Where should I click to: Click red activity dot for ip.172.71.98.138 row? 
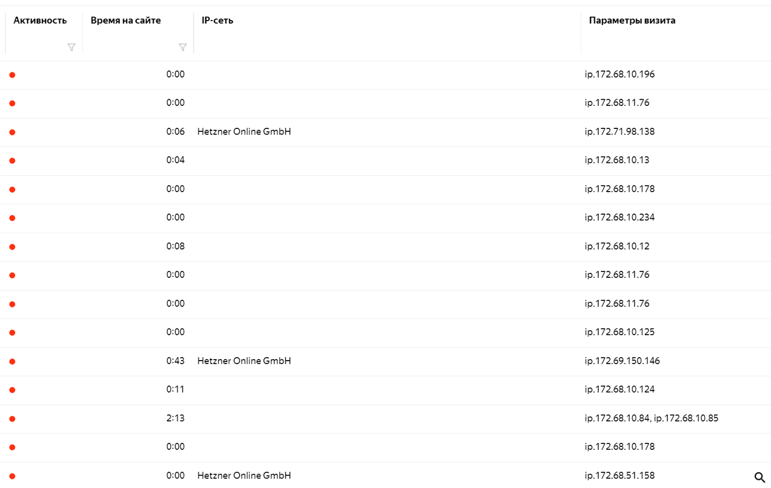click(13, 132)
